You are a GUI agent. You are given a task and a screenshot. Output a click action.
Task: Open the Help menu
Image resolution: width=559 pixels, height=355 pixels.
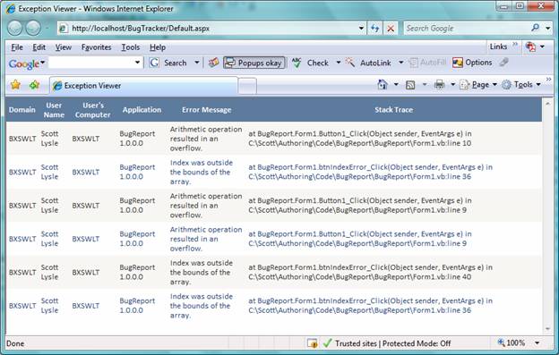pos(158,47)
